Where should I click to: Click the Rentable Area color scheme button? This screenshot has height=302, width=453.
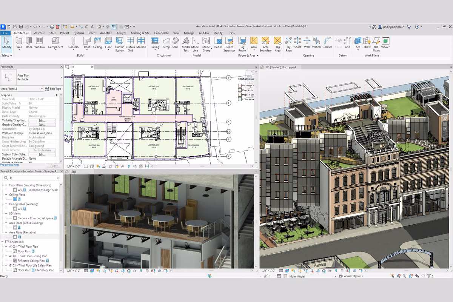pyautogui.click(x=42, y=150)
